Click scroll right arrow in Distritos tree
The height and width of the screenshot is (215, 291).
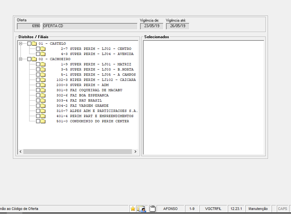[x=135, y=151]
